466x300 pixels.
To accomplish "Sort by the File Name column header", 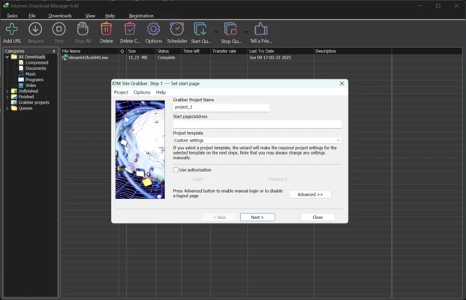I will (89, 51).
